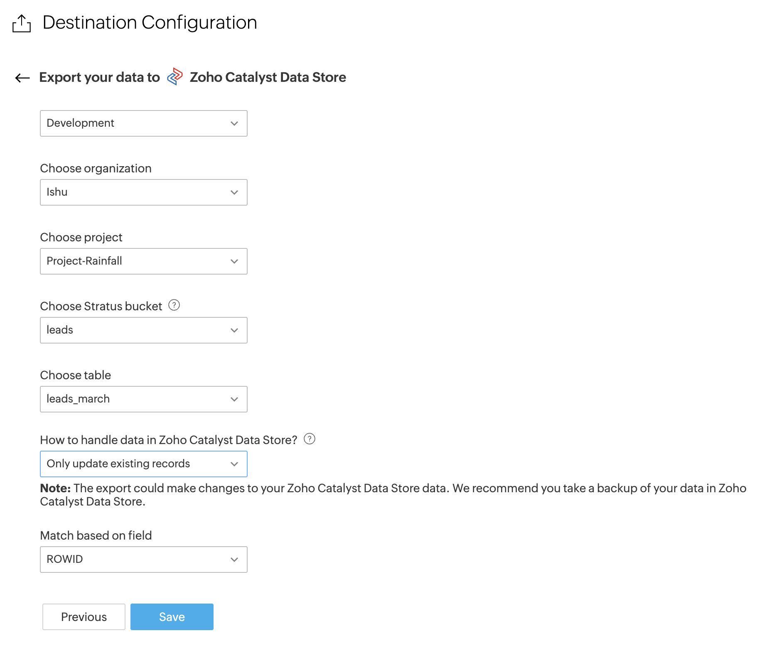Viewport: 757px width, 648px height.
Task: Expand the Stratus bucket dropdown showing leads
Action: point(143,330)
